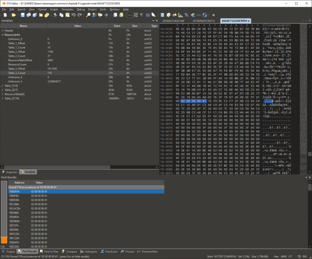Click the Redo arrow in toolbar
This screenshot has width=312, height=259.
80,15
